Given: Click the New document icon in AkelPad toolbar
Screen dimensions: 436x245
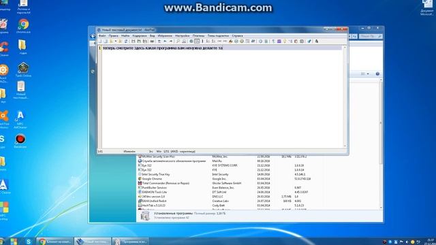Looking at the screenshot, I should [100, 42].
